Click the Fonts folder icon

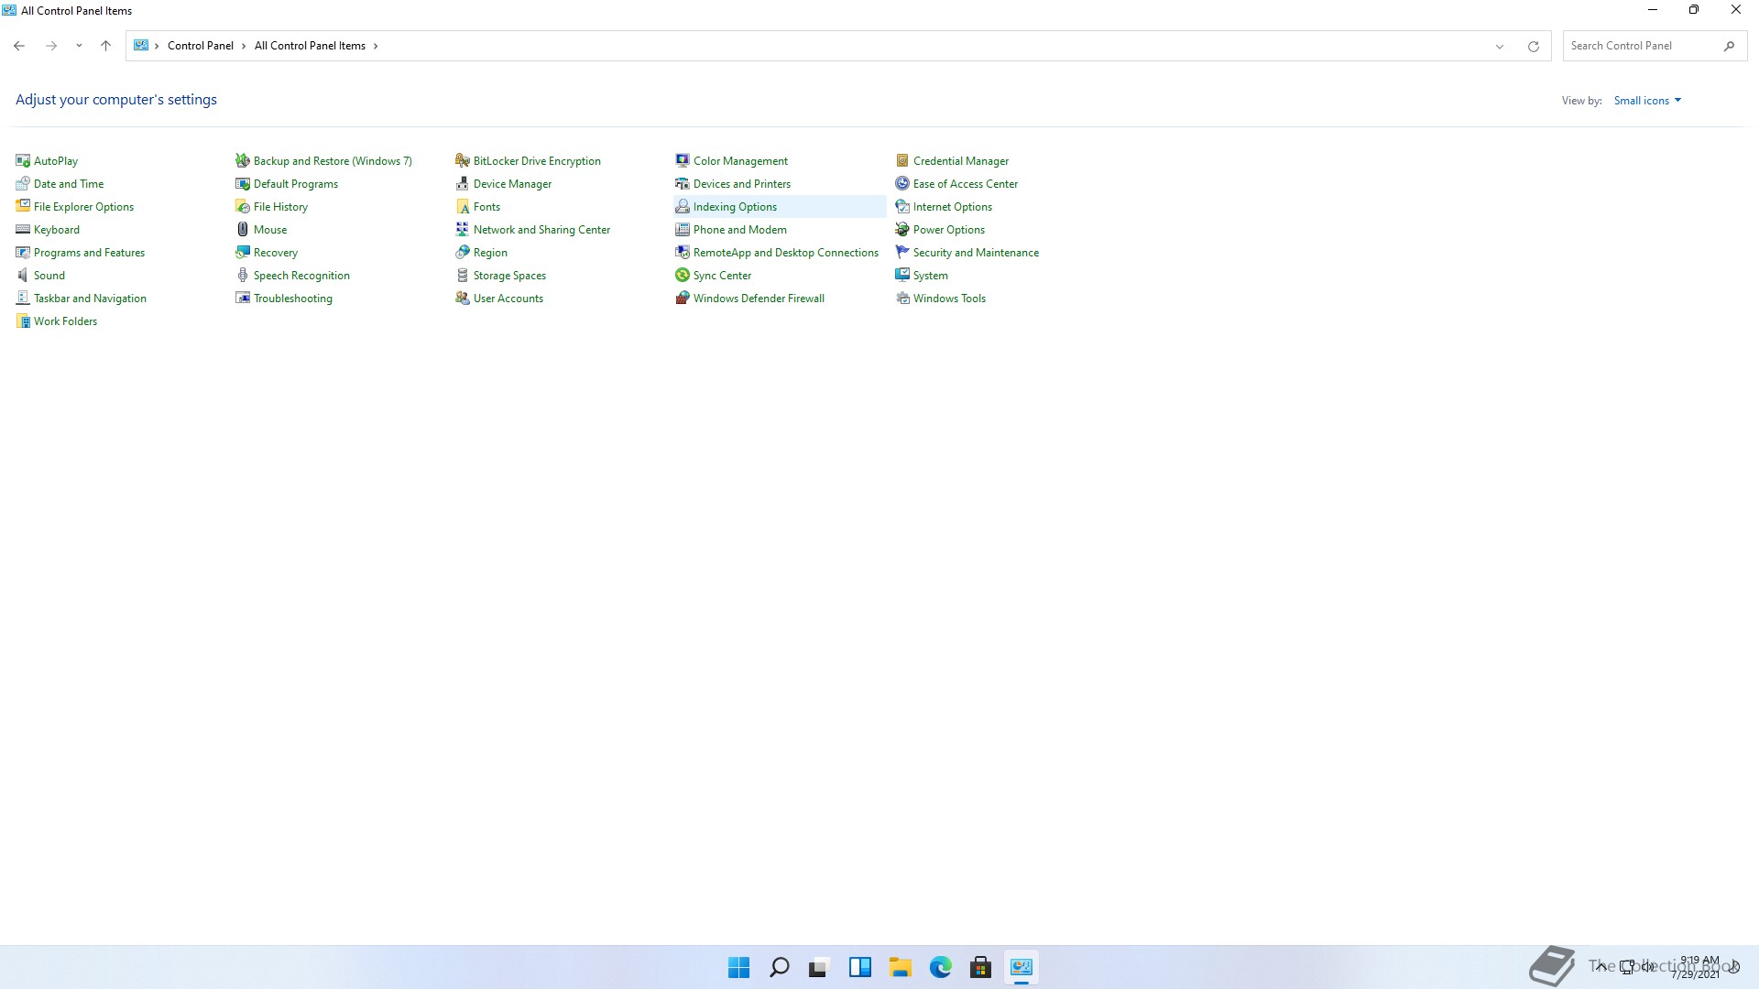pos(463,207)
